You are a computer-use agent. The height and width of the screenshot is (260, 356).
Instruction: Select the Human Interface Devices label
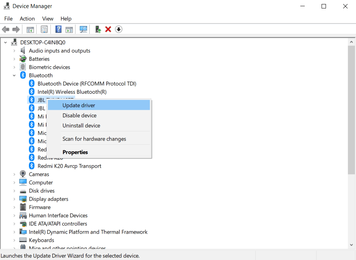tap(58, 215)
